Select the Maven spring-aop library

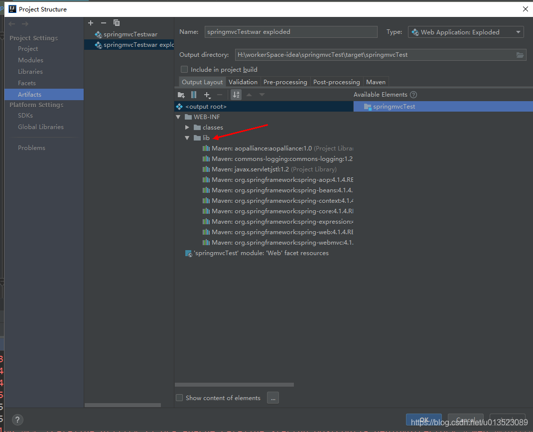[x=277, y=180]
